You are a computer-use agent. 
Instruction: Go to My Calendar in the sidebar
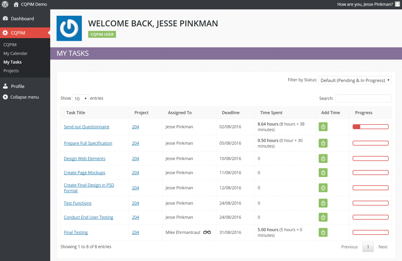pyautogui.click(x=16, y=53)
